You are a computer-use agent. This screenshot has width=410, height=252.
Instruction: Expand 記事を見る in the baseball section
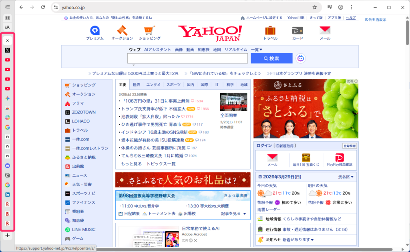click(x=234, y=214)
